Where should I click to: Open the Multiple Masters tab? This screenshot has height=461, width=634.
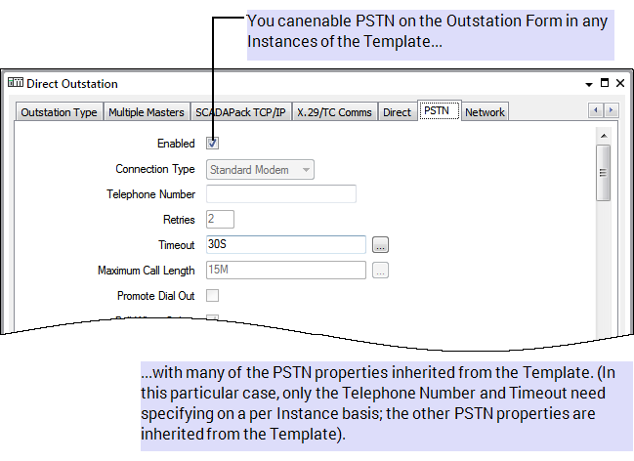click(147, 112)
